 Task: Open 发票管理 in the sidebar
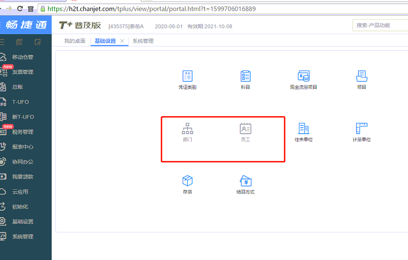(x=22, y=72)
